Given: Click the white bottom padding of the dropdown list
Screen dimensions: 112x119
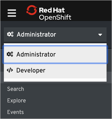Looking at the screenshot, I should click(55, 80).
